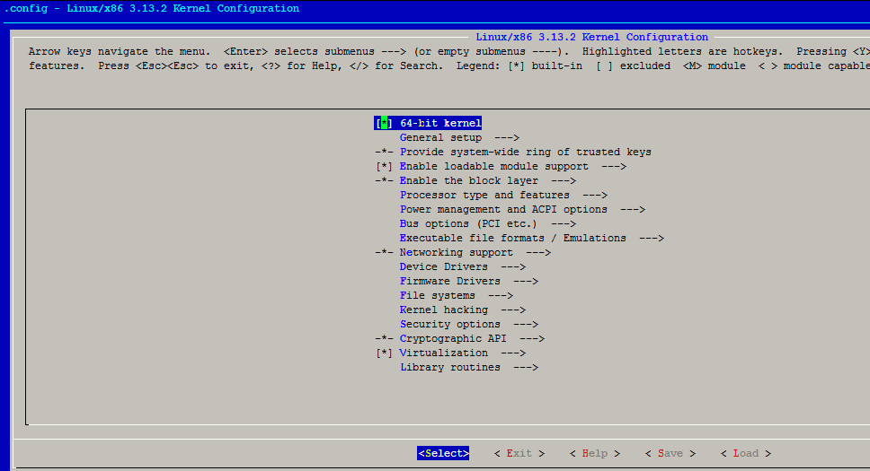Open the Security options submenu
The height and width of the screenshot is (471, 870).
(x=469, y=324)
